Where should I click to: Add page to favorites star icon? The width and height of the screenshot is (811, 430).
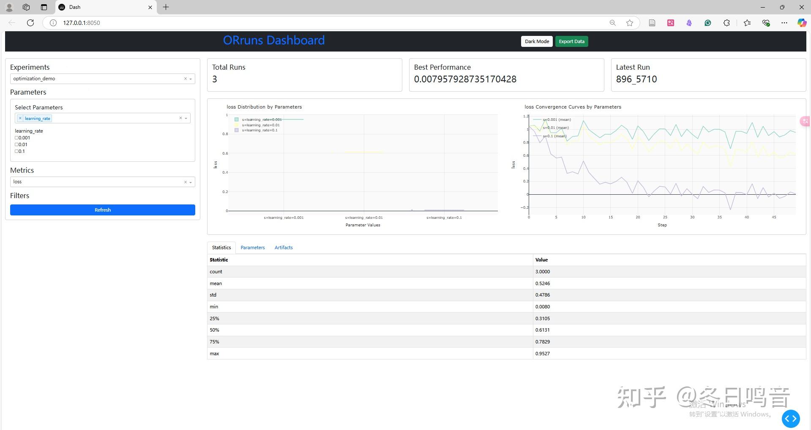(x=630, y=23)
